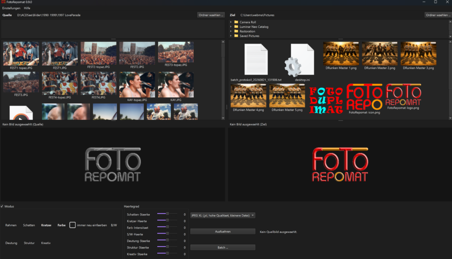Click 'Ordner waehlen' for the Ziel folder

438,15
